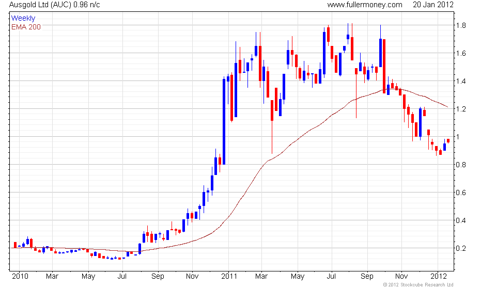Image resolution: width=496 pixels, height=289 pixels.
Task: Click the first 'Jul' label after 2010
Action: [x=122, y=277]
